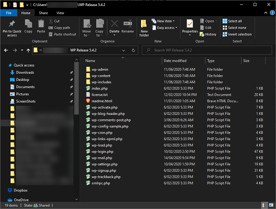Viewport: 276px width, 209px height.
Task: Click Pin to Quick access icon
Action: pos(12,24)
